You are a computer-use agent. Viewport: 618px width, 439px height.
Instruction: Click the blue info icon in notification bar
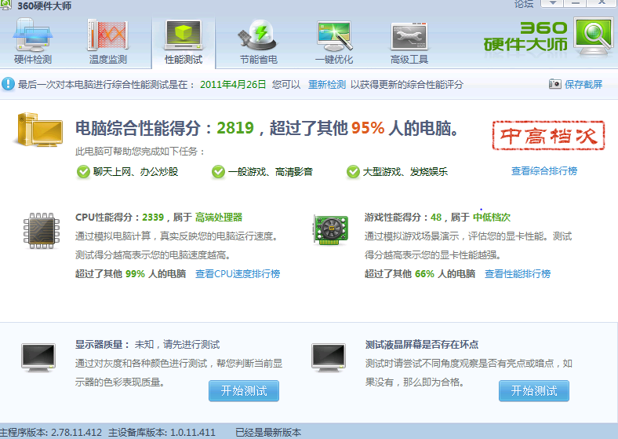pyautogui.click(x=8, y=84)
